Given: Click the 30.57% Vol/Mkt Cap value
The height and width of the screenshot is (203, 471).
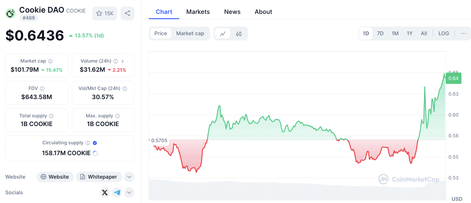Looking at the screenshot, I should click(103, 97).
